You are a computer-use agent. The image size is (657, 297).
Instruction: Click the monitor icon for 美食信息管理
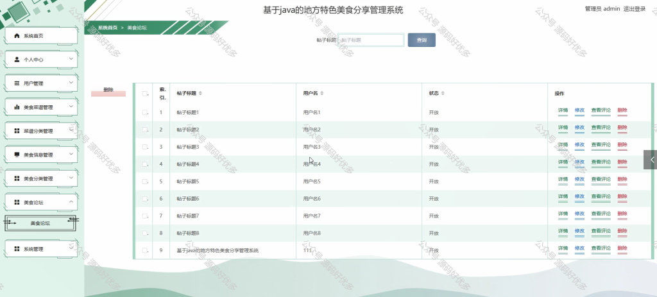point(17,155)
